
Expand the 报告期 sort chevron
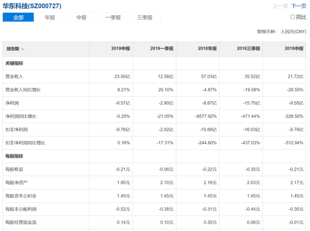23,49
